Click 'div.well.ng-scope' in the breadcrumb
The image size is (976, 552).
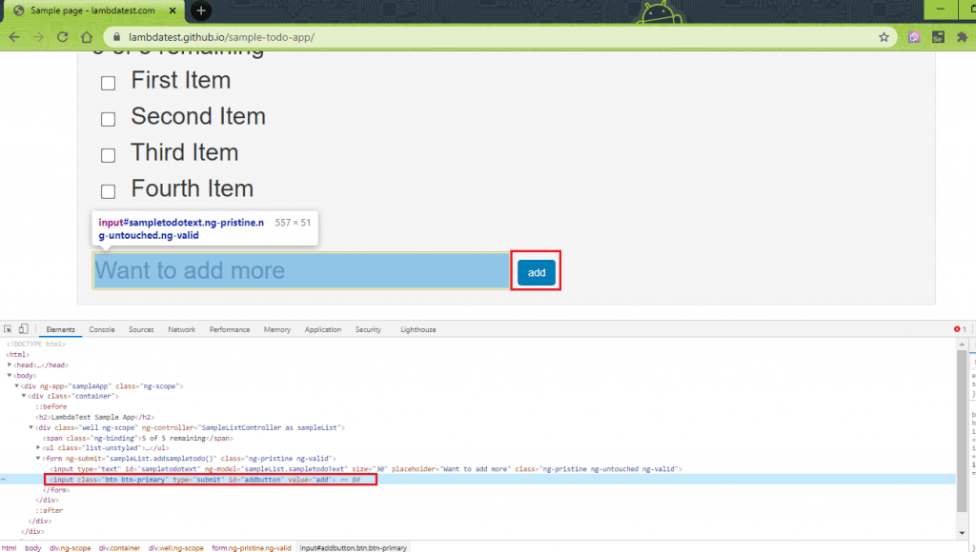point(176,547)
